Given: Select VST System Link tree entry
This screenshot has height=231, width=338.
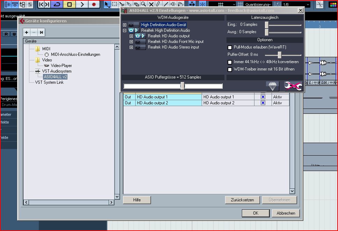Looking at the screenshot, I should tap(49, 82).
